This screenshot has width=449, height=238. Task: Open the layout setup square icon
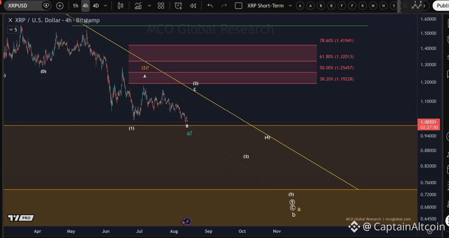pos(239,6)
